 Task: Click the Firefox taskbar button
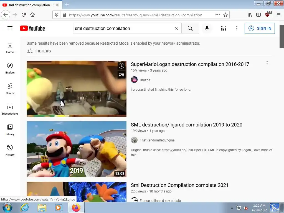click(x=76, y=207)
